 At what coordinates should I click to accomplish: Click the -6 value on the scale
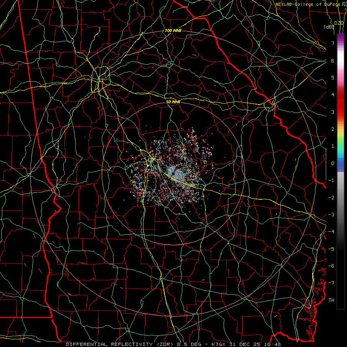click(331, 266)
